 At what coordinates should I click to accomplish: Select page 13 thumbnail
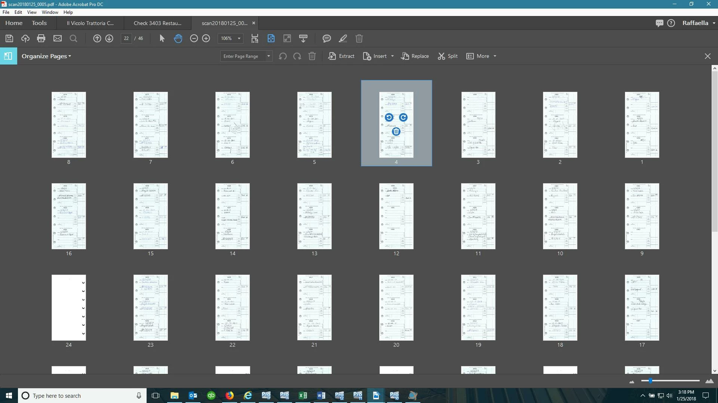[314, 216]
